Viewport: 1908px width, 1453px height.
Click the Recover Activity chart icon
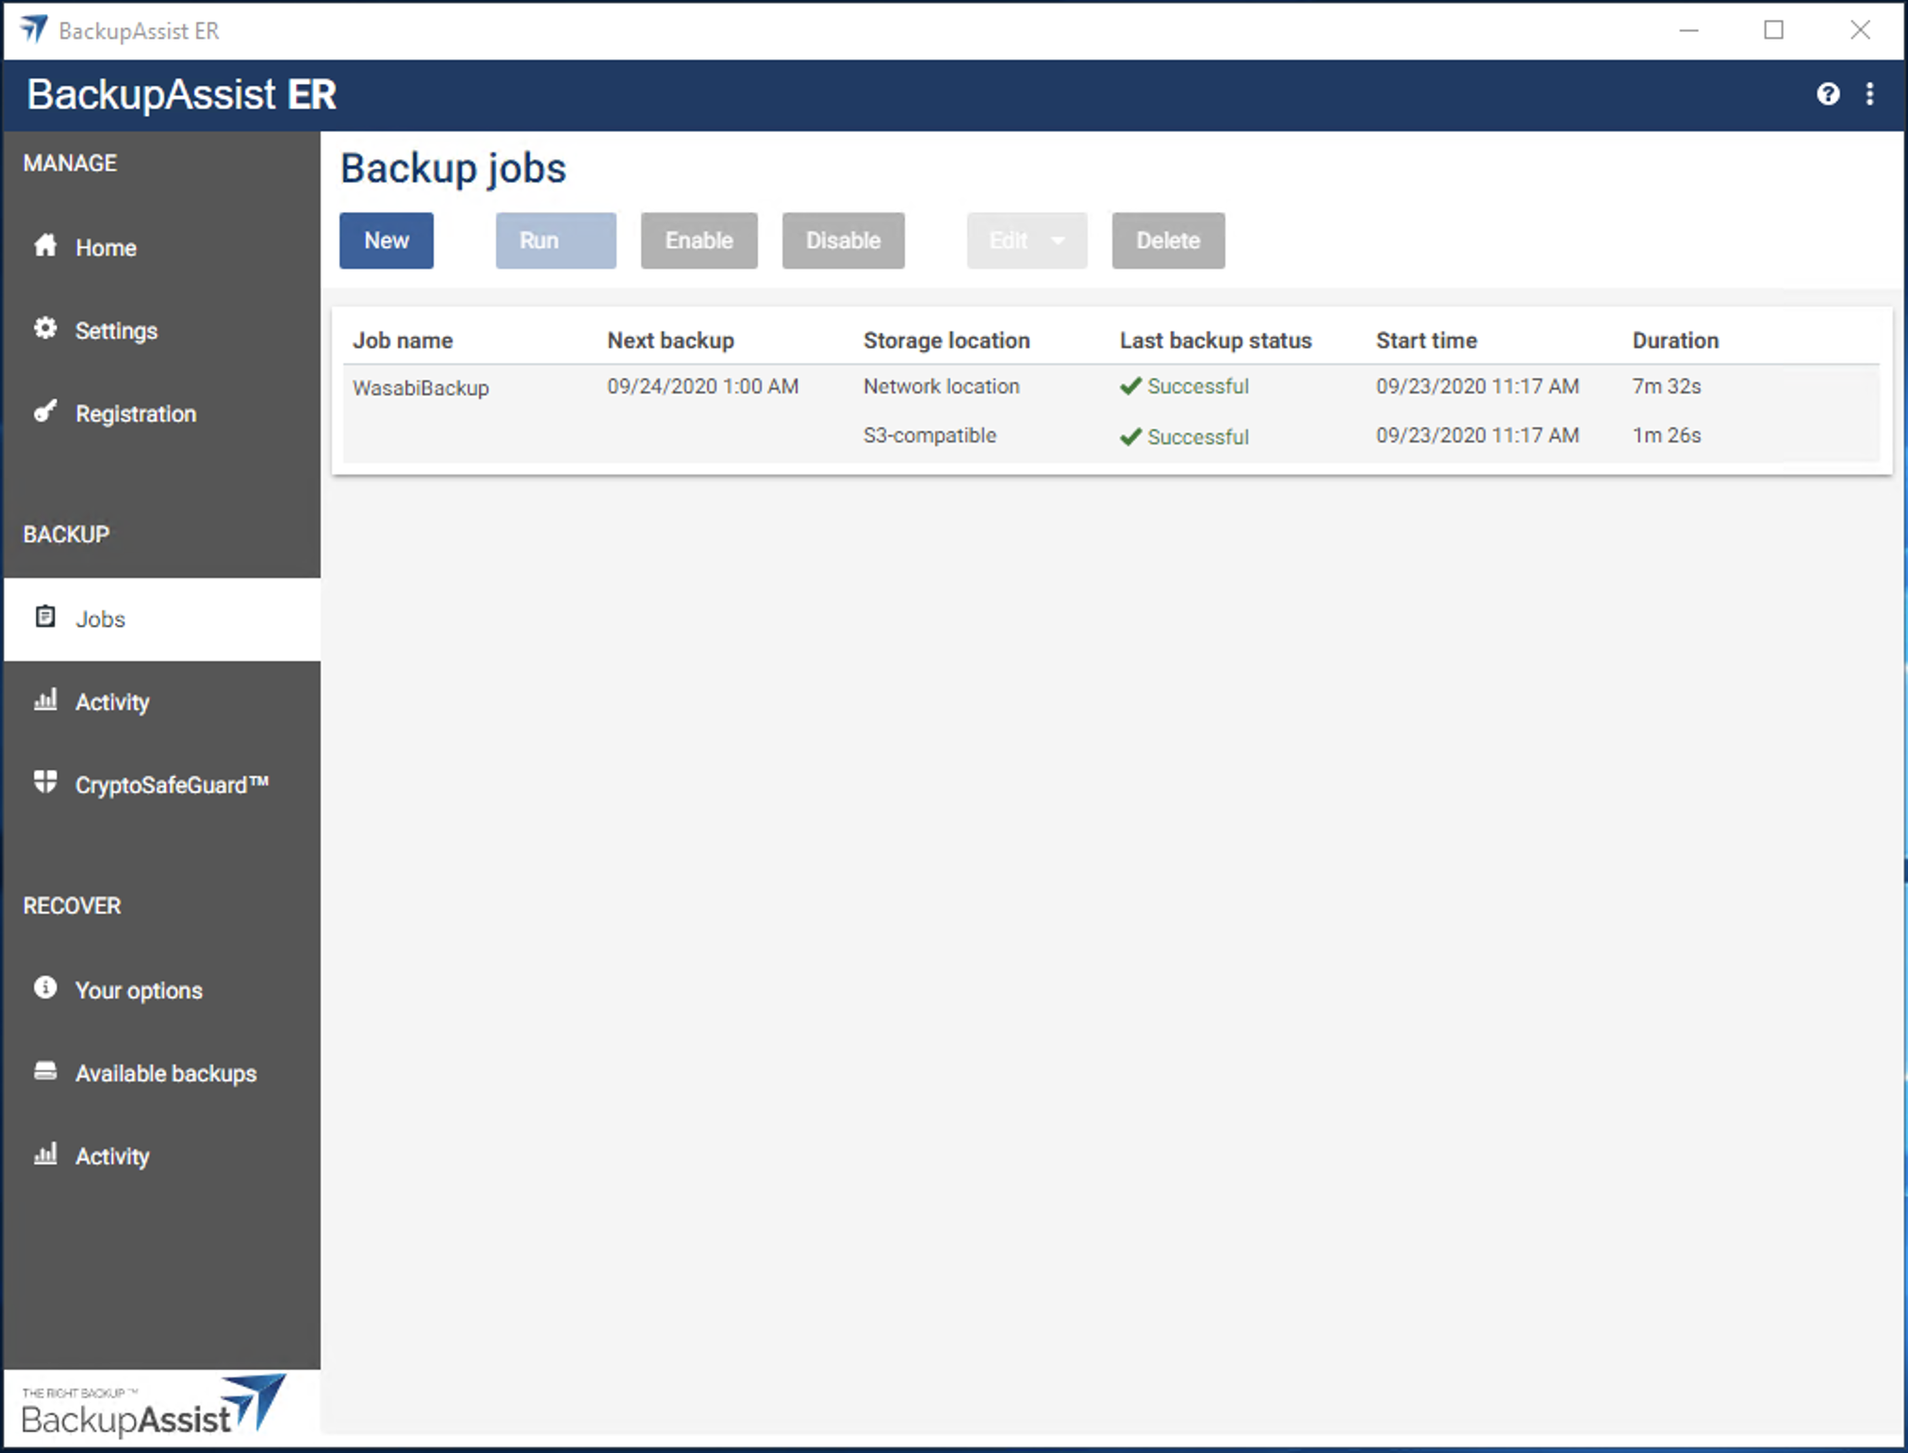(x=45, y=1154)
